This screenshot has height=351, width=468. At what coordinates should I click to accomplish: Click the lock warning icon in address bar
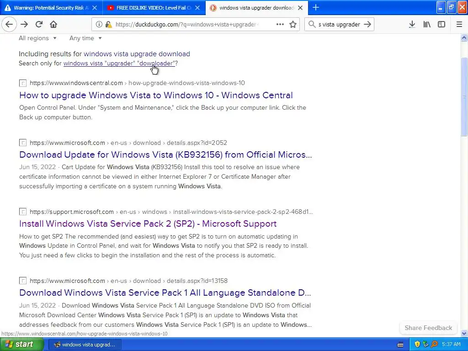(x=109, y=25)
